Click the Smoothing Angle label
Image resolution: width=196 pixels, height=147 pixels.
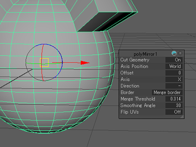click(x=138, y=105)
